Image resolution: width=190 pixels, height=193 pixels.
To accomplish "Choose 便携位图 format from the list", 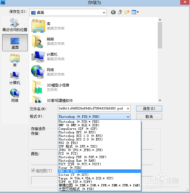I will pos(99,185).
